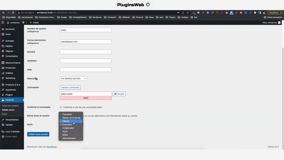Open the Marketing menu
284x160 pixels.
pos(10,78)
